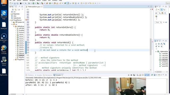170x95 pixels.
Task: Click New Task icon in Task List
Action: click(156, 9)
